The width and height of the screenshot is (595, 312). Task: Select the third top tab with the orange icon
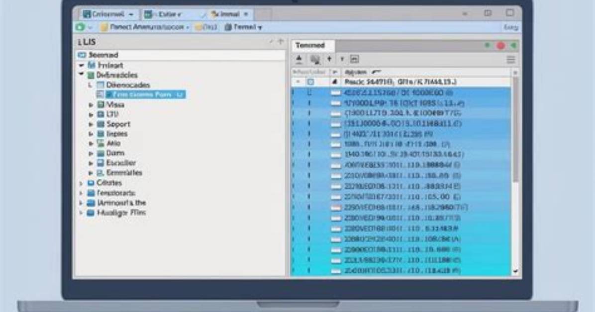coord(229,14)
